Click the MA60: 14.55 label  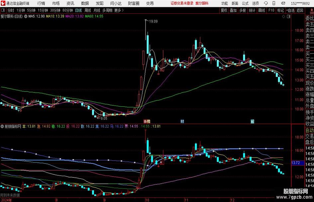coord(94,16)
